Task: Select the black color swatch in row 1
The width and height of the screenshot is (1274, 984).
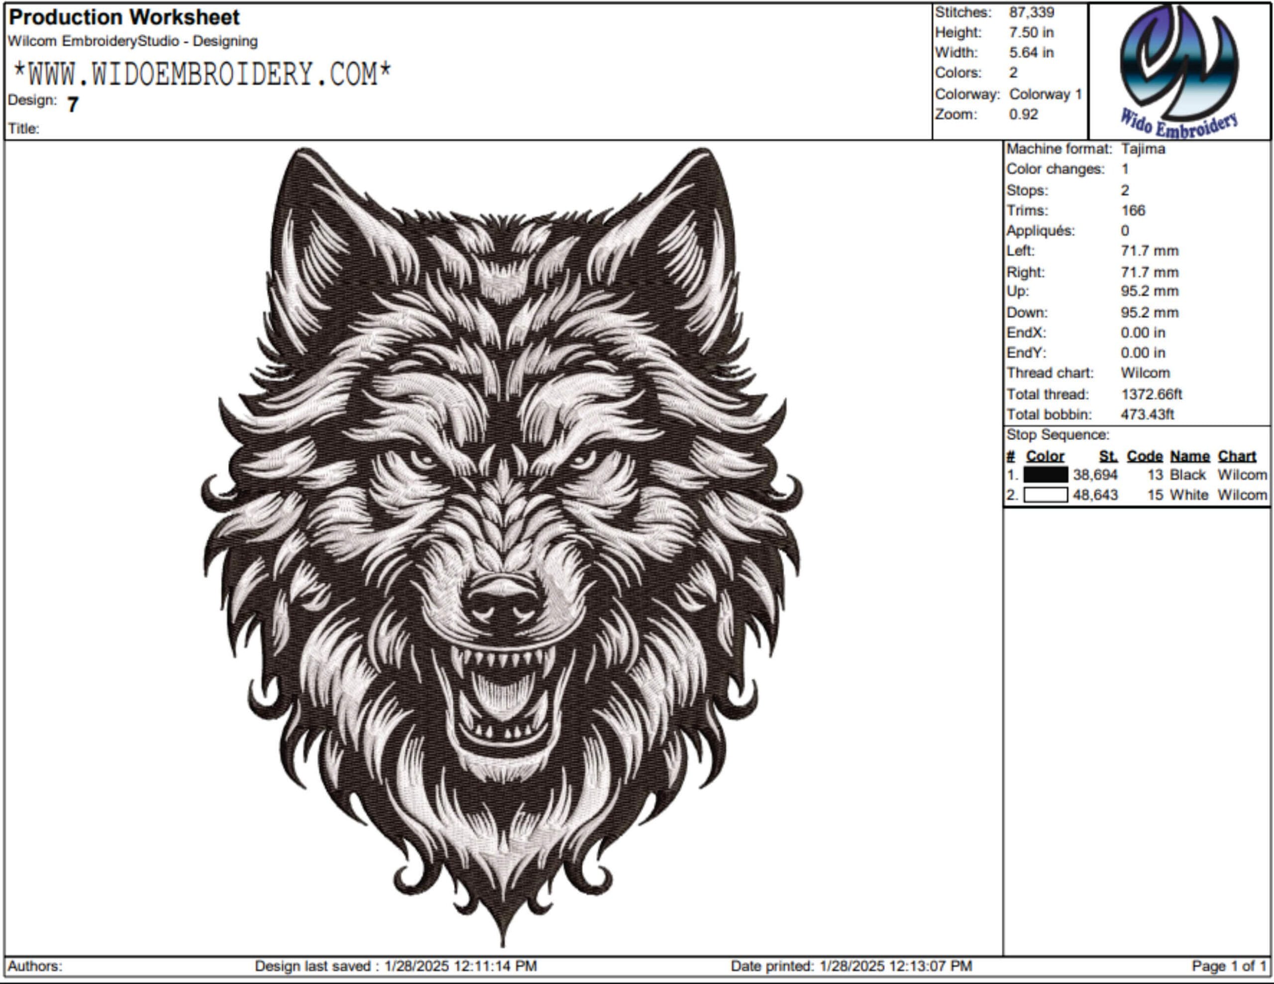Action: click(x=1046, y=474)
